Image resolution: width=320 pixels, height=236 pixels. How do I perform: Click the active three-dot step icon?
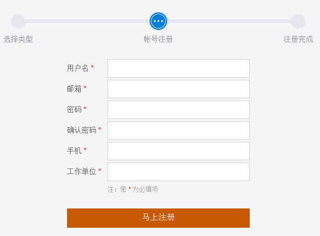click(x=158, y=21)
